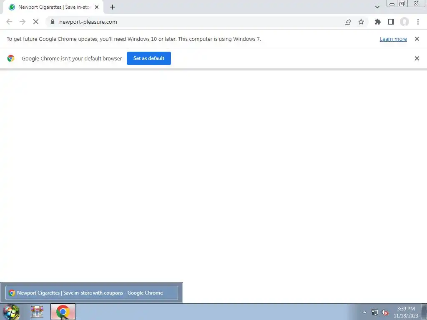427x320 pixels.
Task: Restore down the Chrome window
Action: coord(402,4)
